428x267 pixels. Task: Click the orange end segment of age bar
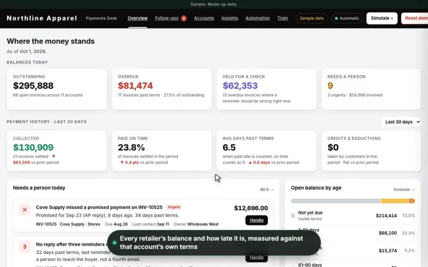tap(411, 201)
